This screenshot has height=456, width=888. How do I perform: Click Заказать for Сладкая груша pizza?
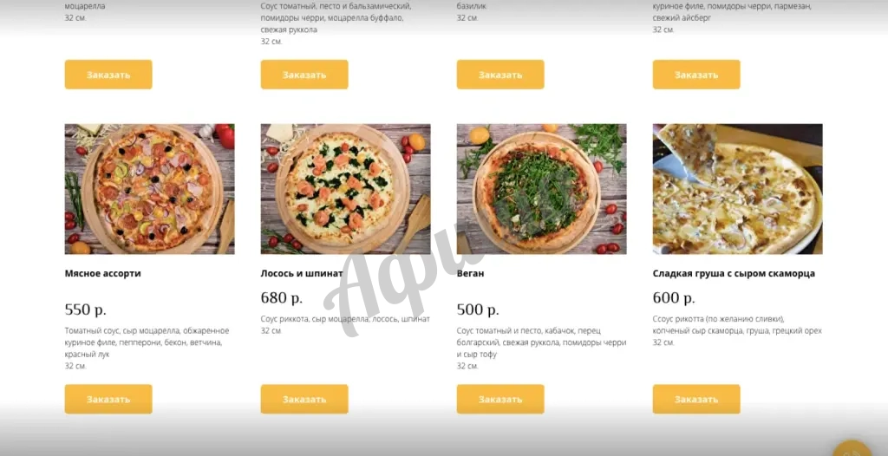click(x=696, y=399)
